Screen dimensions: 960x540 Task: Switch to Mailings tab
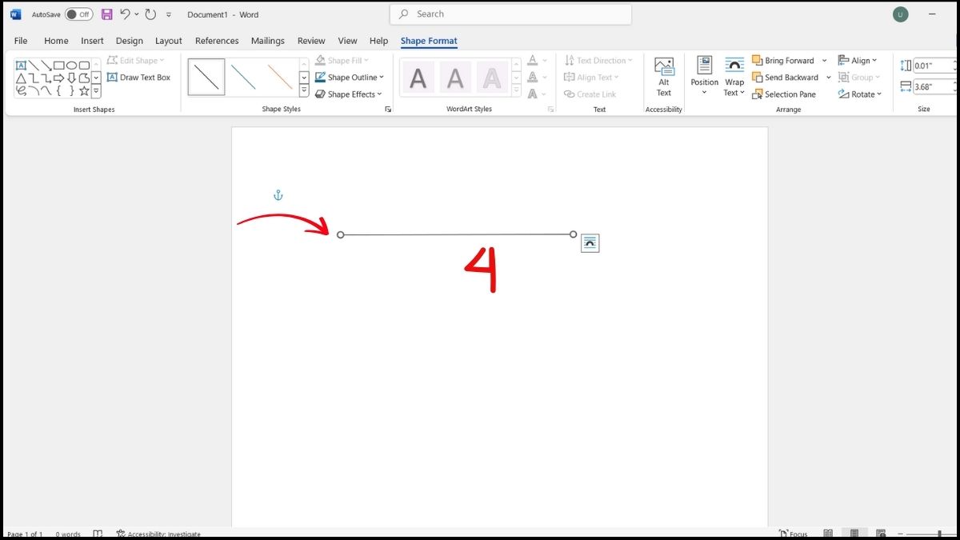(267, 41)
